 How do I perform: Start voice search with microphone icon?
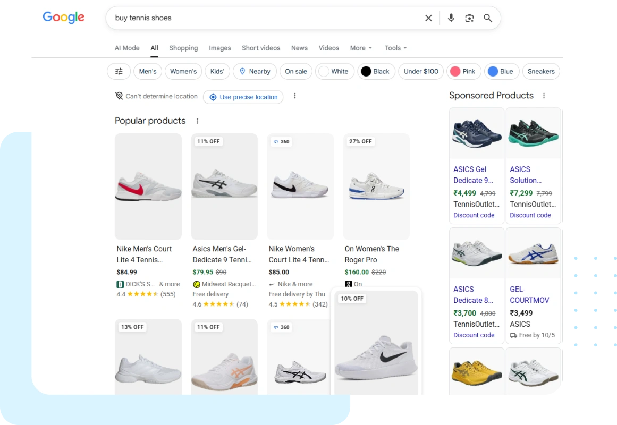point(451,18)
